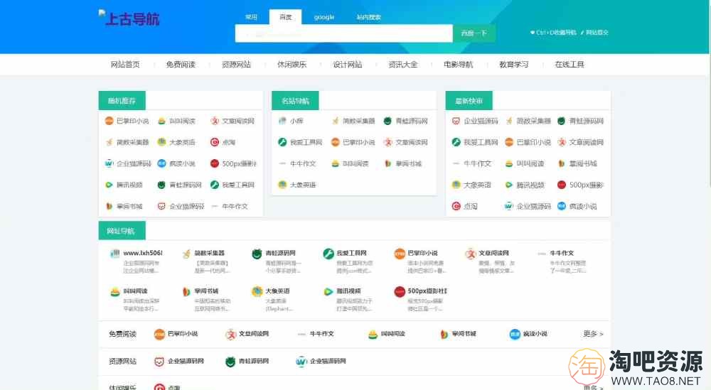Open 企业猫源码网 W icon in 资源网站 row

click(x=301, y=362)
